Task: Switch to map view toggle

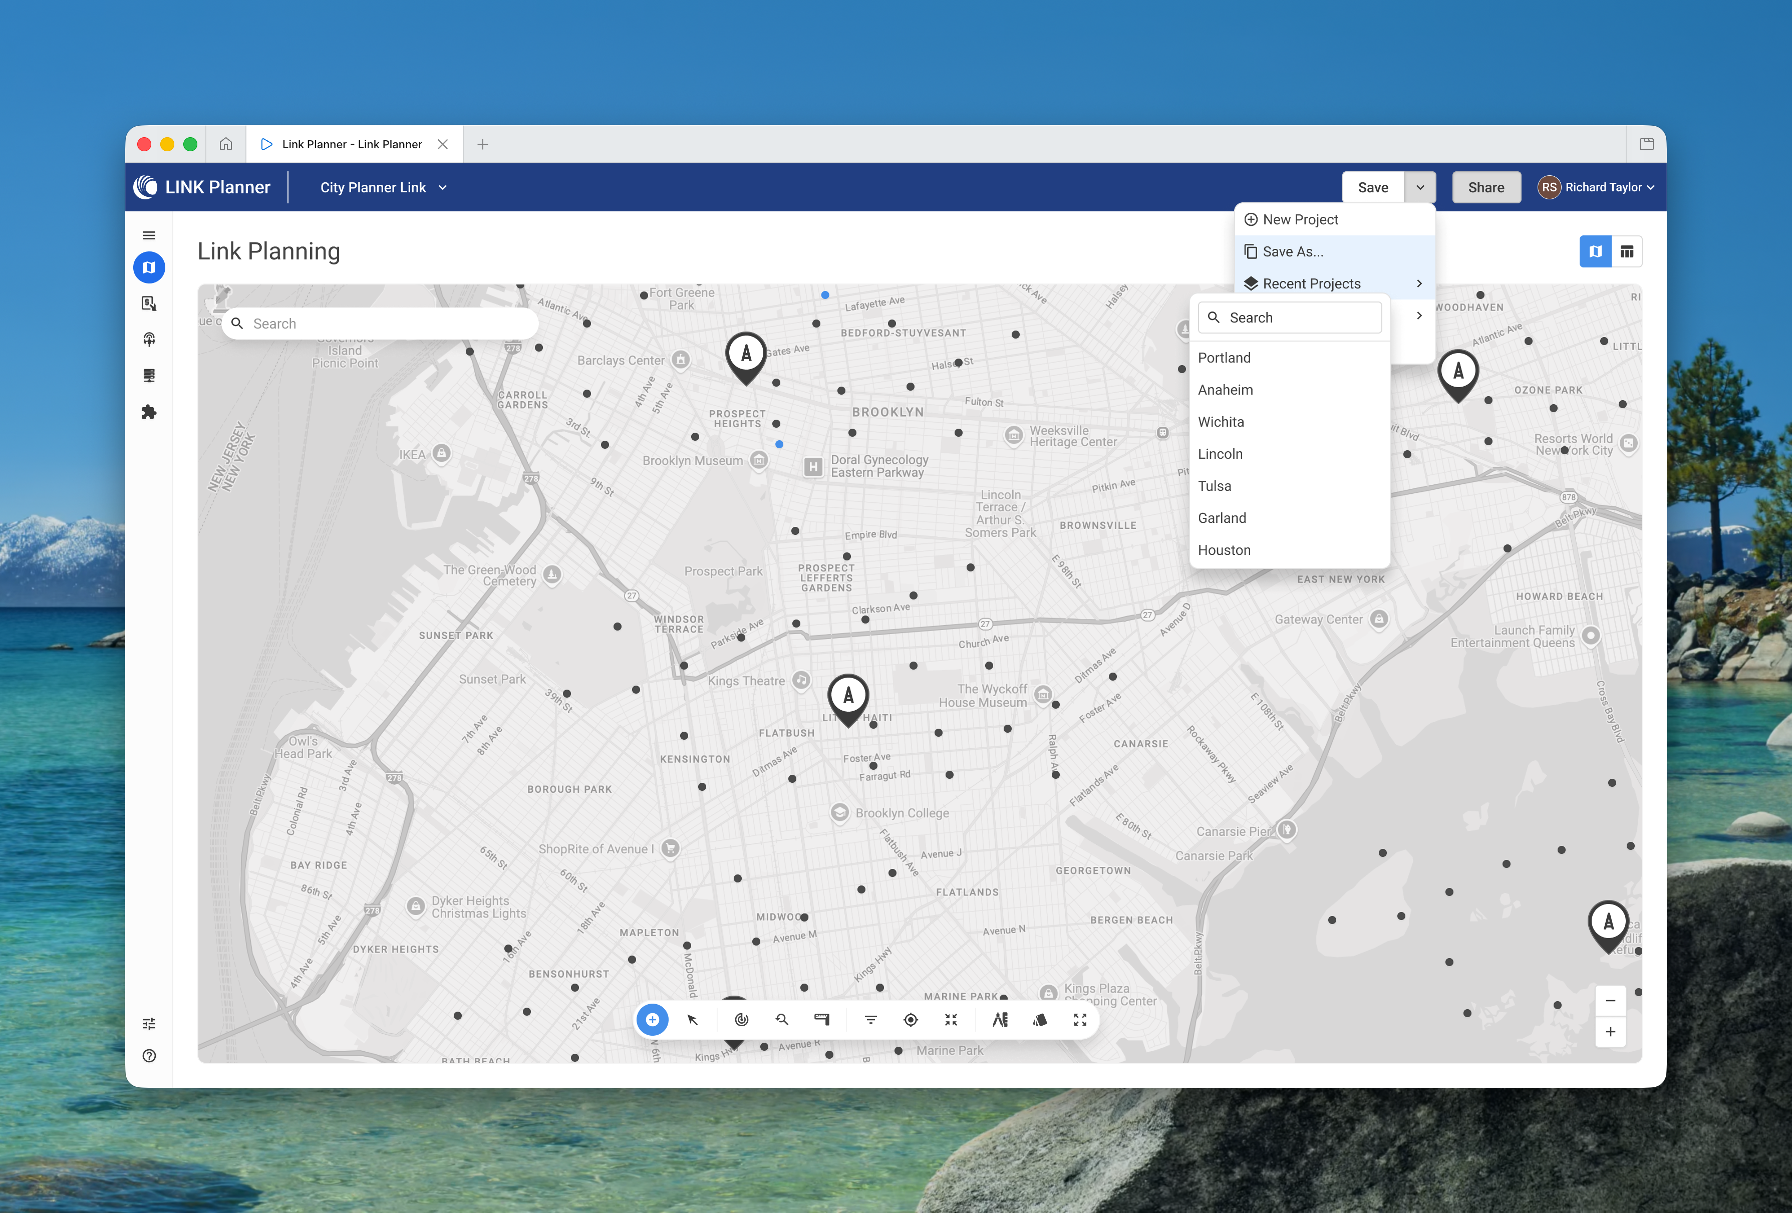Action: [1595, 251]
